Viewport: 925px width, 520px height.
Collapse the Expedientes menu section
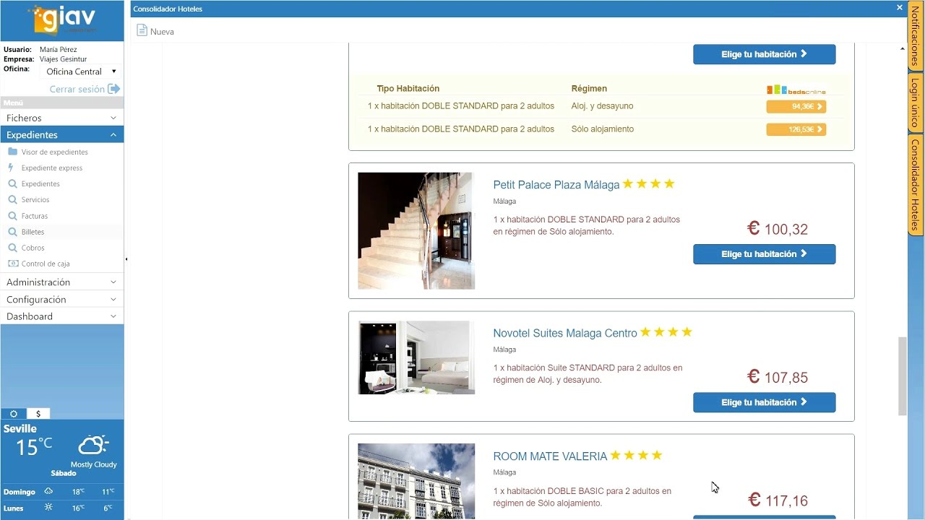62,135
